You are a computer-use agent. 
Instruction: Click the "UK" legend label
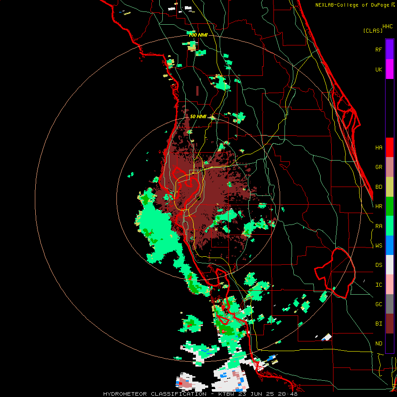pos(378,70)
